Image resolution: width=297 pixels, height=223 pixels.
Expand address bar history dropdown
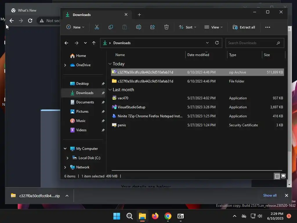tap(207, 43)
